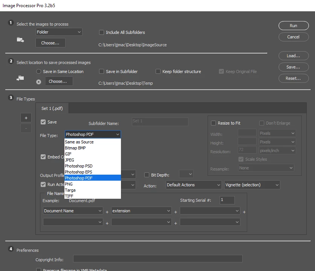Open the Height units Pixels dropdown
Screen dimensions: 315x271
[x=277, y=142]
